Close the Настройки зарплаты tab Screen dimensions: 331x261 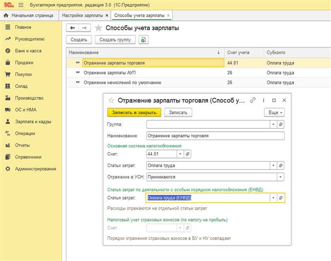pyautogui.click(x=107, y=15)
